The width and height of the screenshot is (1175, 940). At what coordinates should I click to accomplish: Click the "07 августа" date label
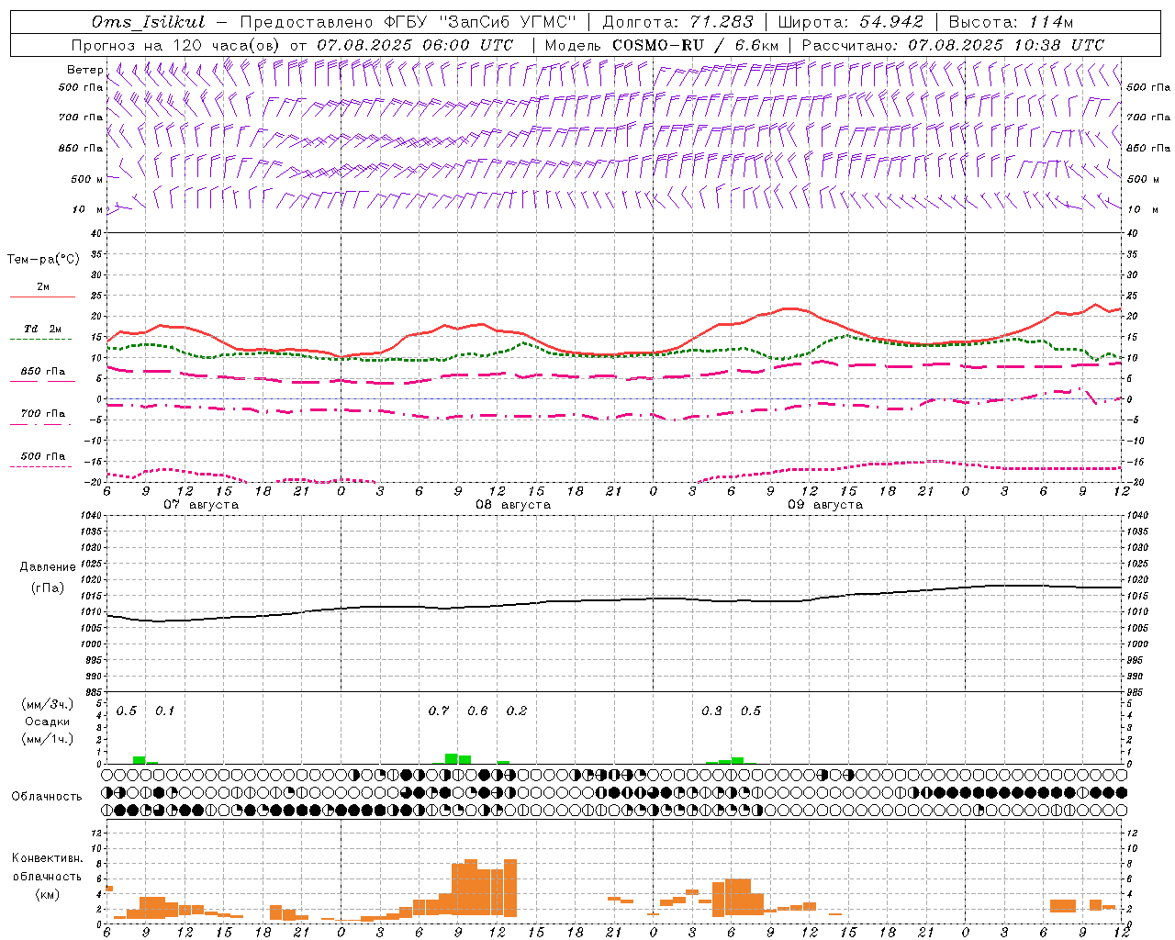point(201,505)
